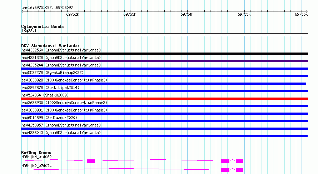
Task: Click the first exon of NOB1|NR_074074
Action: pos(225,170)
